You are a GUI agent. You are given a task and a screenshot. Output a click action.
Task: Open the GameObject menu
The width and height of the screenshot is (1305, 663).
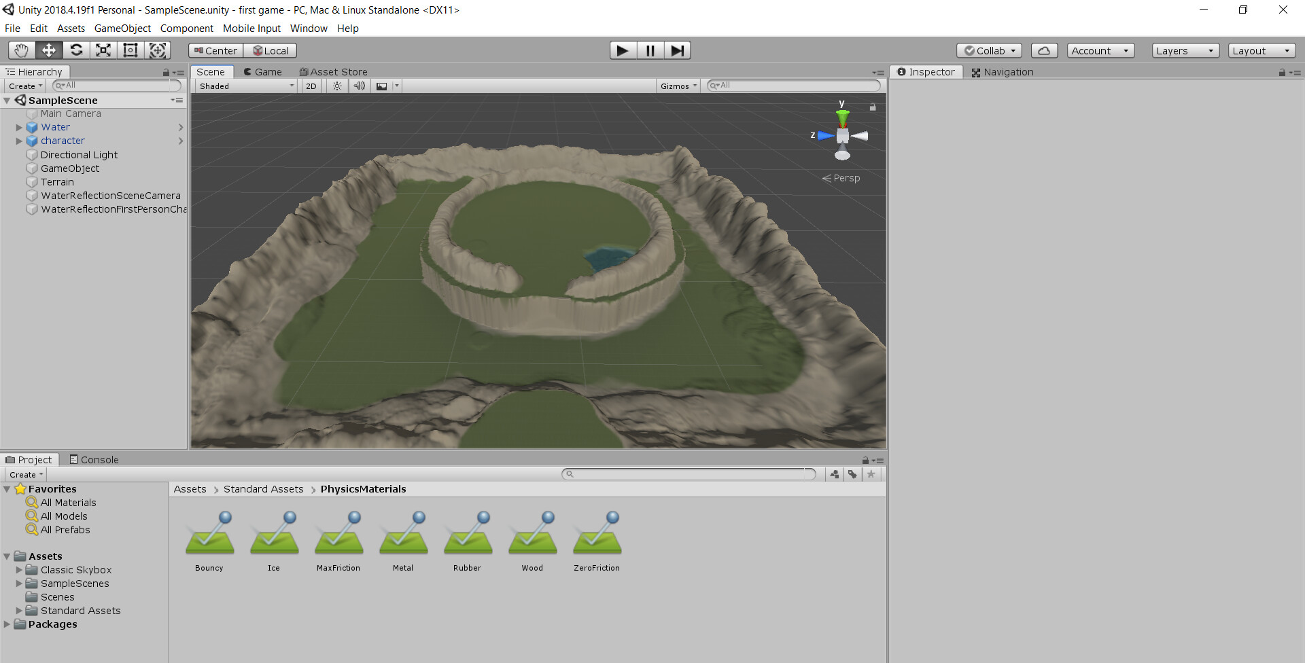122,28
